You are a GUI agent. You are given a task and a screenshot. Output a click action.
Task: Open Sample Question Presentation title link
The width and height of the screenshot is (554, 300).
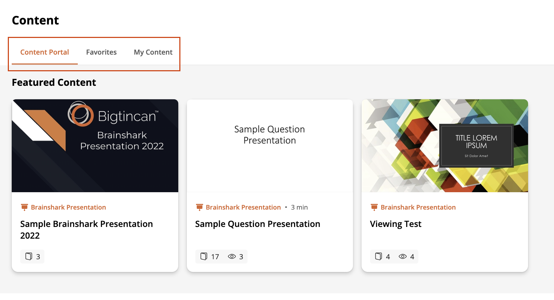coord(257,224)
